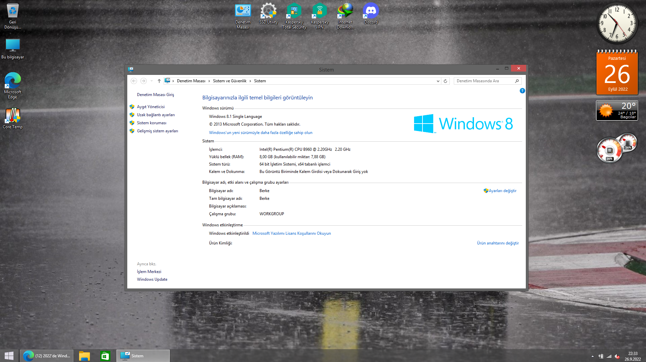
Task: Refresh the Sistem page
Action: click(x=445, y=81)
